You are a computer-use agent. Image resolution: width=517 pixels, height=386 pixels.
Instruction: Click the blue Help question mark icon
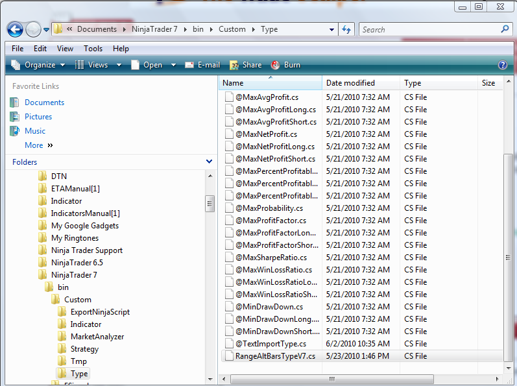tap(503, 65)
